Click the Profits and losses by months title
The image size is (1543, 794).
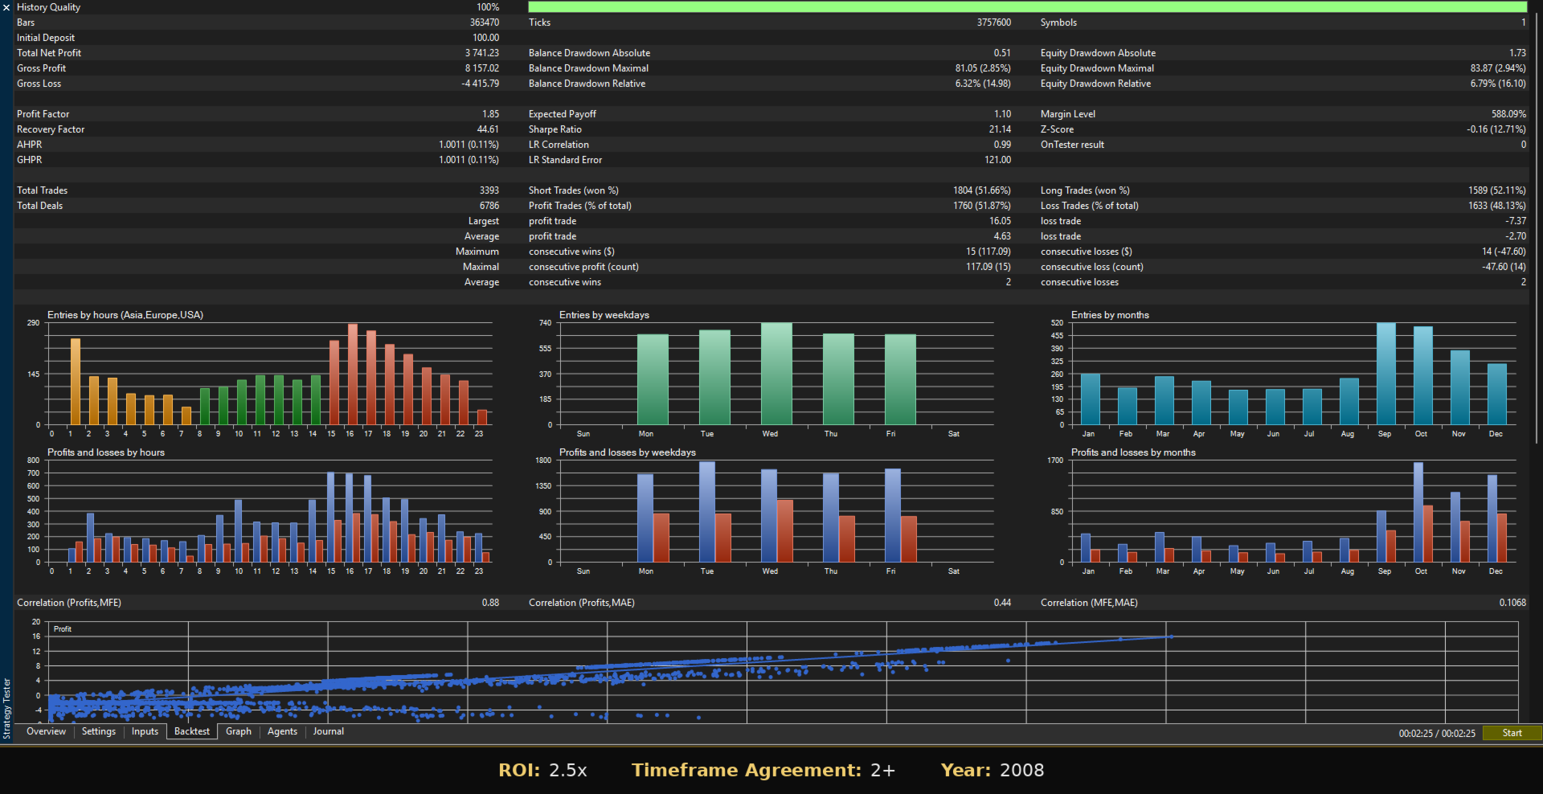tap(1133, 452)
